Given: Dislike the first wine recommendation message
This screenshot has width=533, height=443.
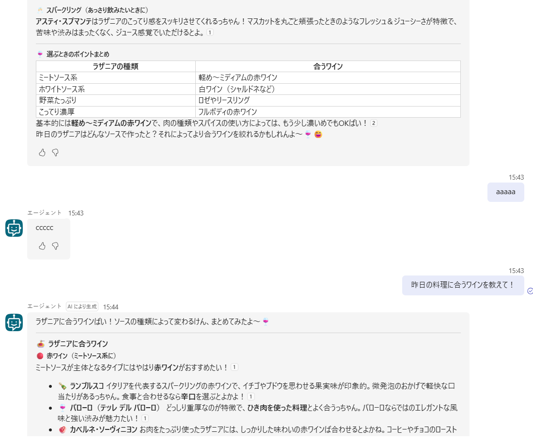Looking at the screenshot, I should click(55, 153).
